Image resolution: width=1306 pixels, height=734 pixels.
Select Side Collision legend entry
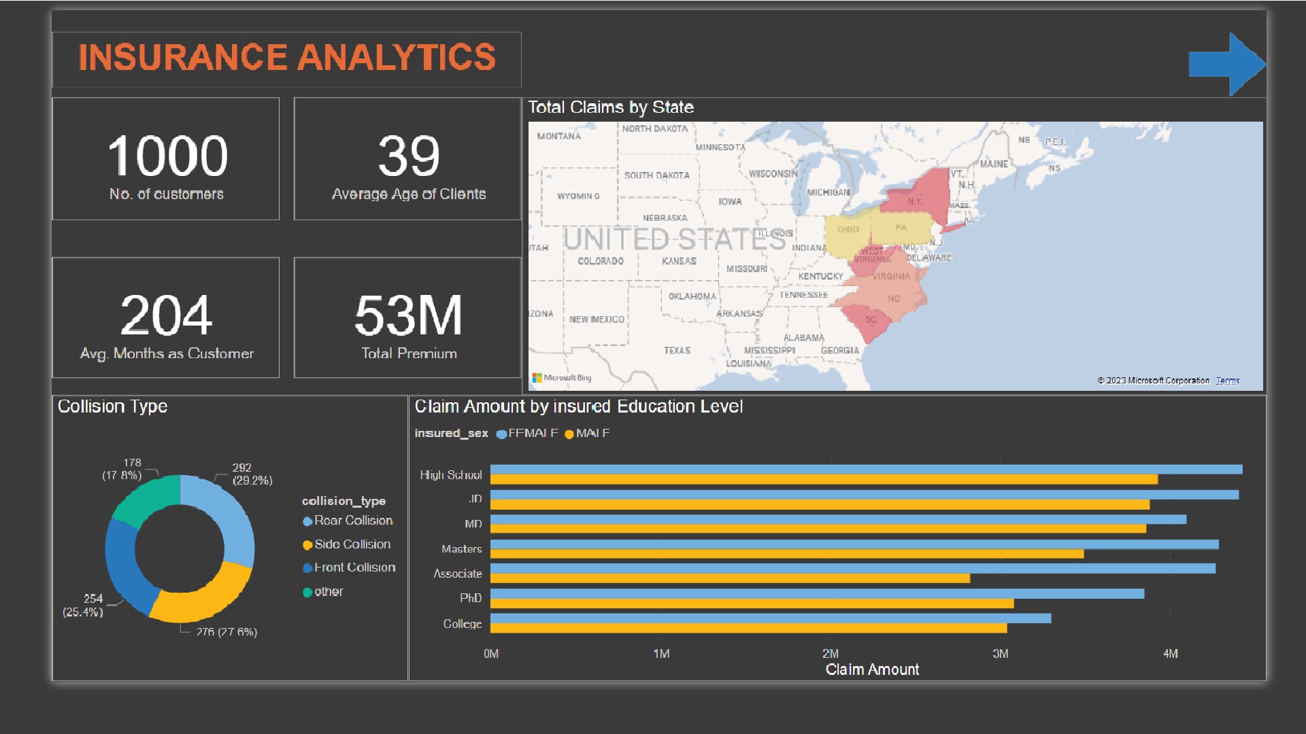click(x=352, y=544)
